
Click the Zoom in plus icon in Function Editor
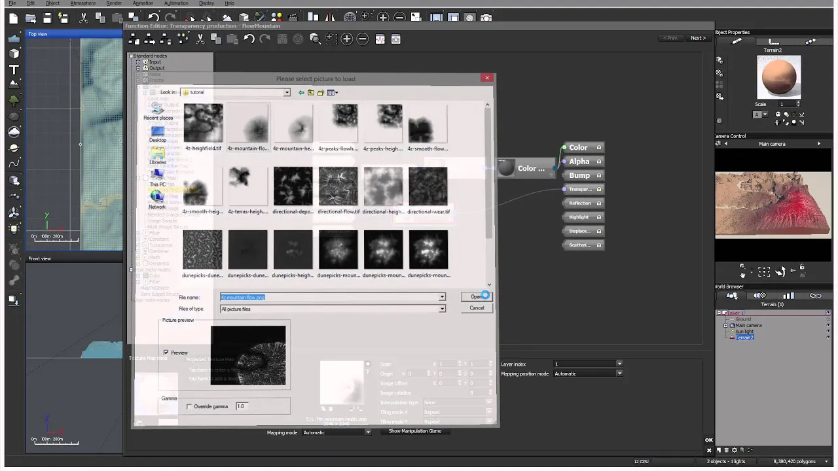[x=347, y=39]
